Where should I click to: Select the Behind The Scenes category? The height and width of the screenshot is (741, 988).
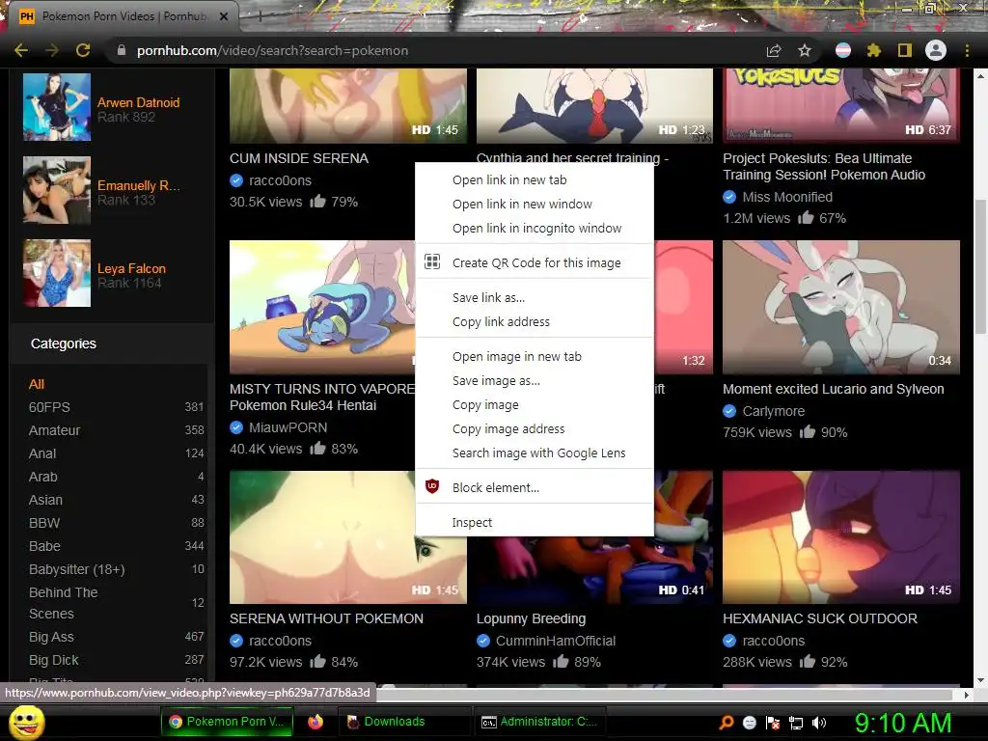pos(63,602)
